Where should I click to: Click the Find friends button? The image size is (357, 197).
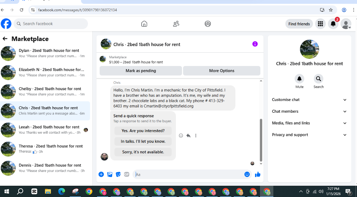click(299, 24)
